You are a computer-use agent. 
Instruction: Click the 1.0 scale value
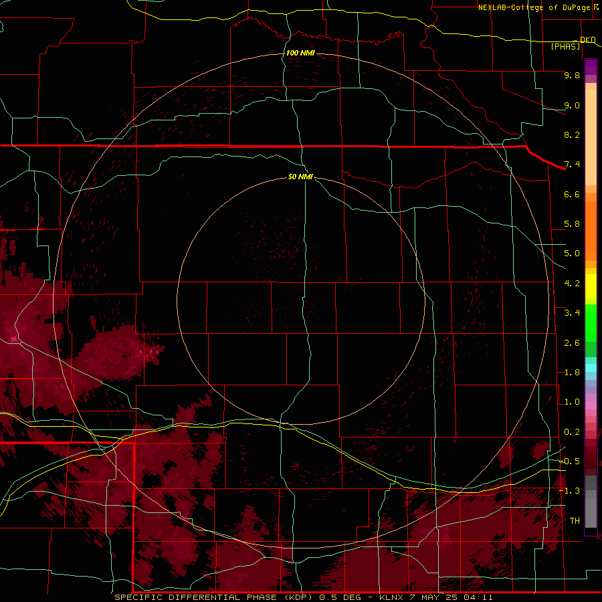572,402
